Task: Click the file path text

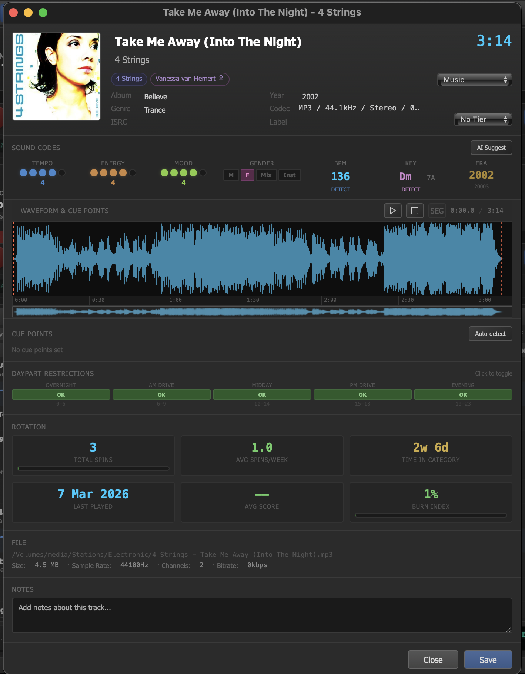Action: coord(172,555)
